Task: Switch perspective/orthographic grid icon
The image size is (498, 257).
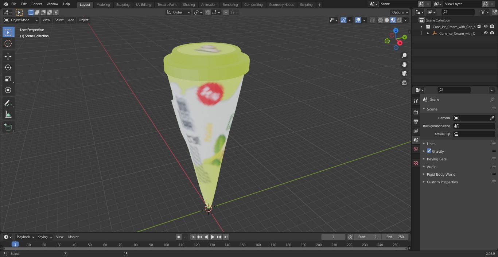Action: (404, 82)
